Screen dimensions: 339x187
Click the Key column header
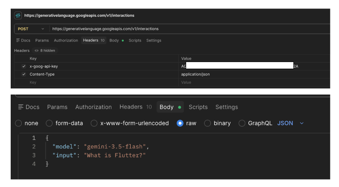tap(33, 59)
